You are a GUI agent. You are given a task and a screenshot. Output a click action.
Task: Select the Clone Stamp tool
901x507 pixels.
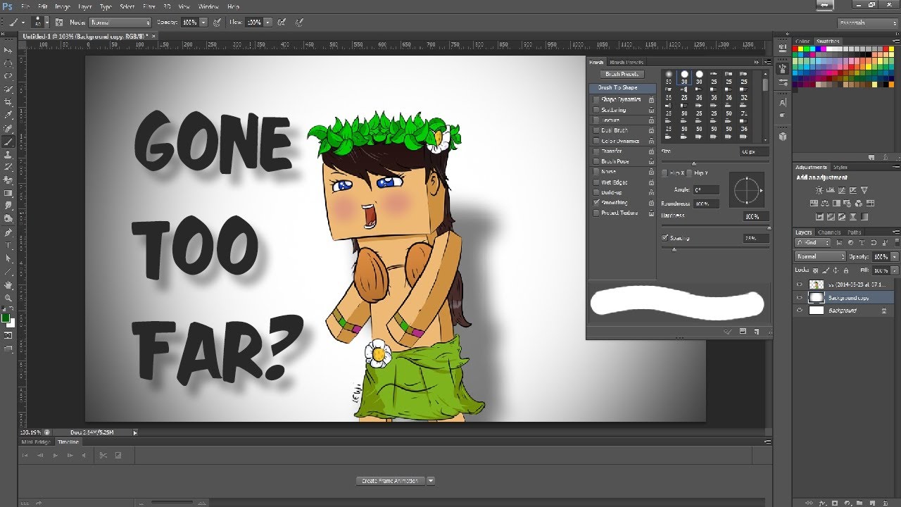[x=8, y=154]
